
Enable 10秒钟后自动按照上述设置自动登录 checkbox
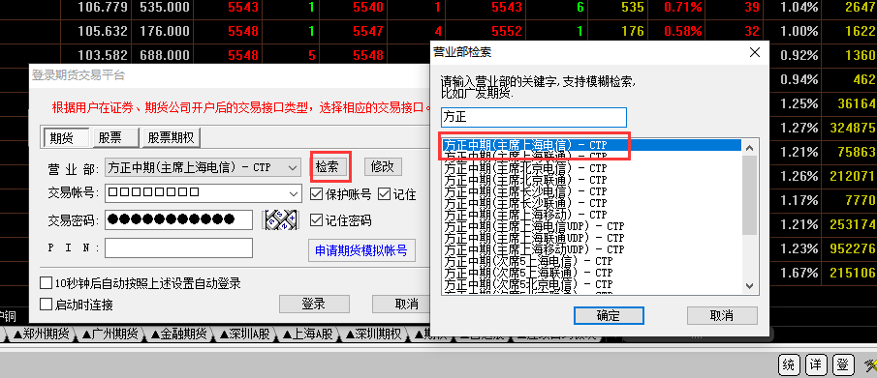(x=46, y=283)
